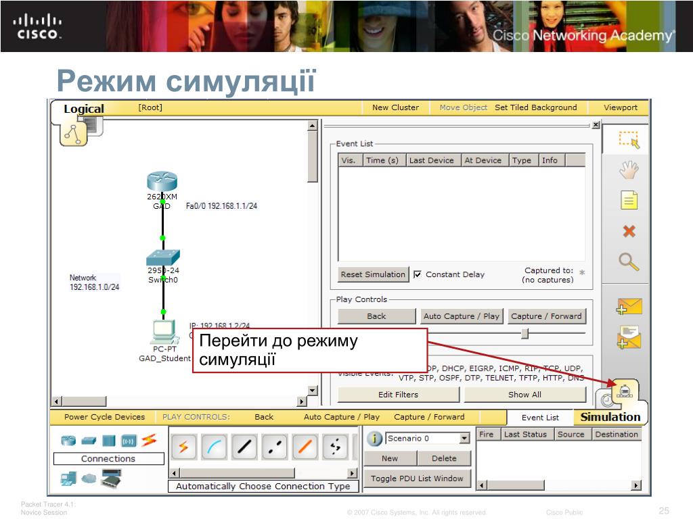Open the scenario info icon
The image size is (693, 519).
click(x=374, y=439)
